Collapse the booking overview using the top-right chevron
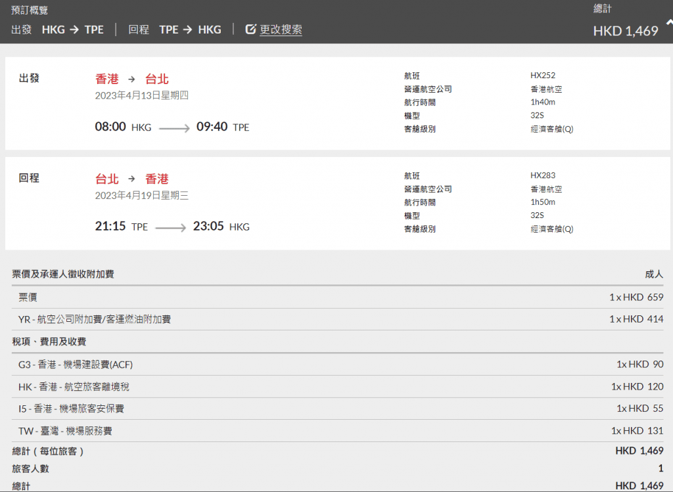 (668, 22)
